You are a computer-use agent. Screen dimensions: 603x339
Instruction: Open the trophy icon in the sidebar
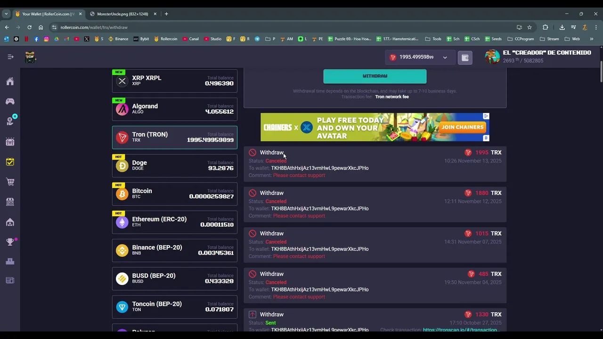(10, 242)
